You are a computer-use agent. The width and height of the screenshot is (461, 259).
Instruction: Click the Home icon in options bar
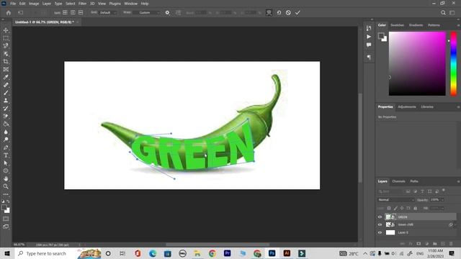9,13
